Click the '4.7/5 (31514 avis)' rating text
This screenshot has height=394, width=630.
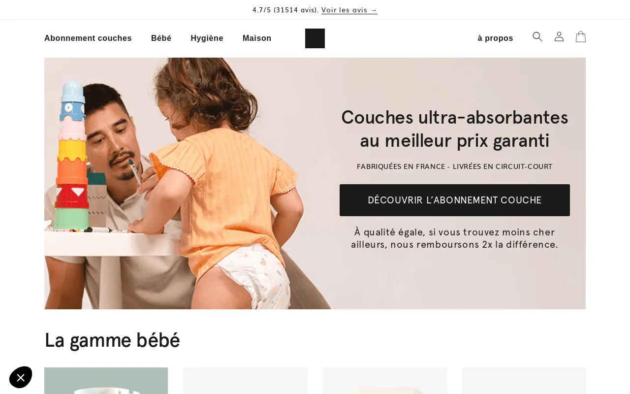(x=285, y=10)
